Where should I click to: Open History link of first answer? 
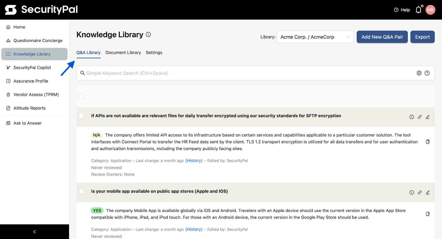[194, 161]
